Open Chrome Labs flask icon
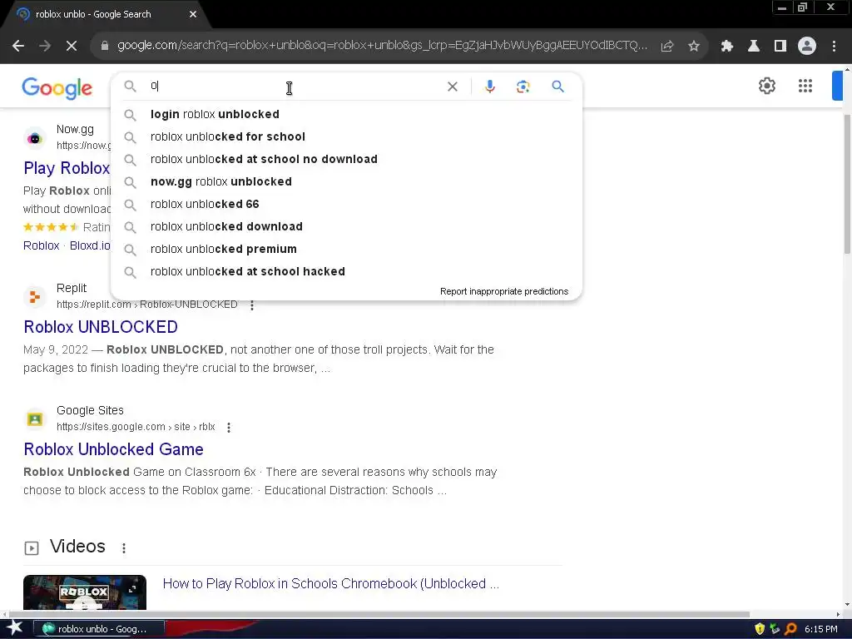The height and width of the screenshot is (639, 852). [754, 47]
